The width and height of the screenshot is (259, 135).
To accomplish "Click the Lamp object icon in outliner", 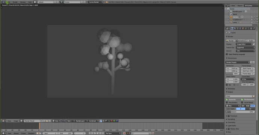I will [x=231, y=22].
